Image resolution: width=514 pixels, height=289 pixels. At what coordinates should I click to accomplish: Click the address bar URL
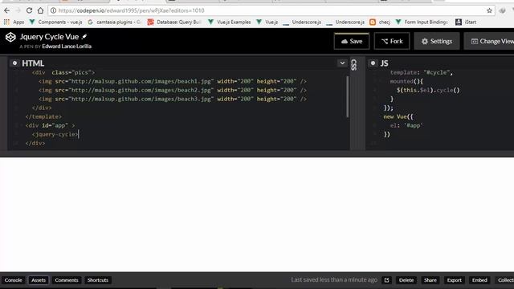tap(131, 10)
